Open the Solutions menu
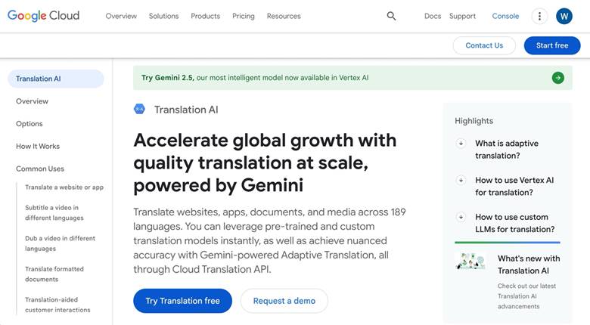 (x=163, y=16)
